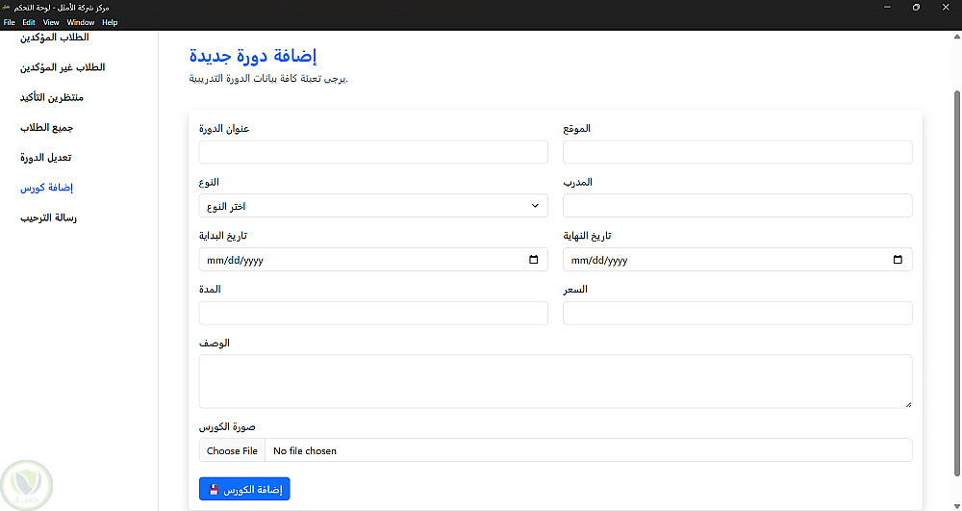Click the Choose File button
This screenshot has height=511, width=962.
[232, 450]
